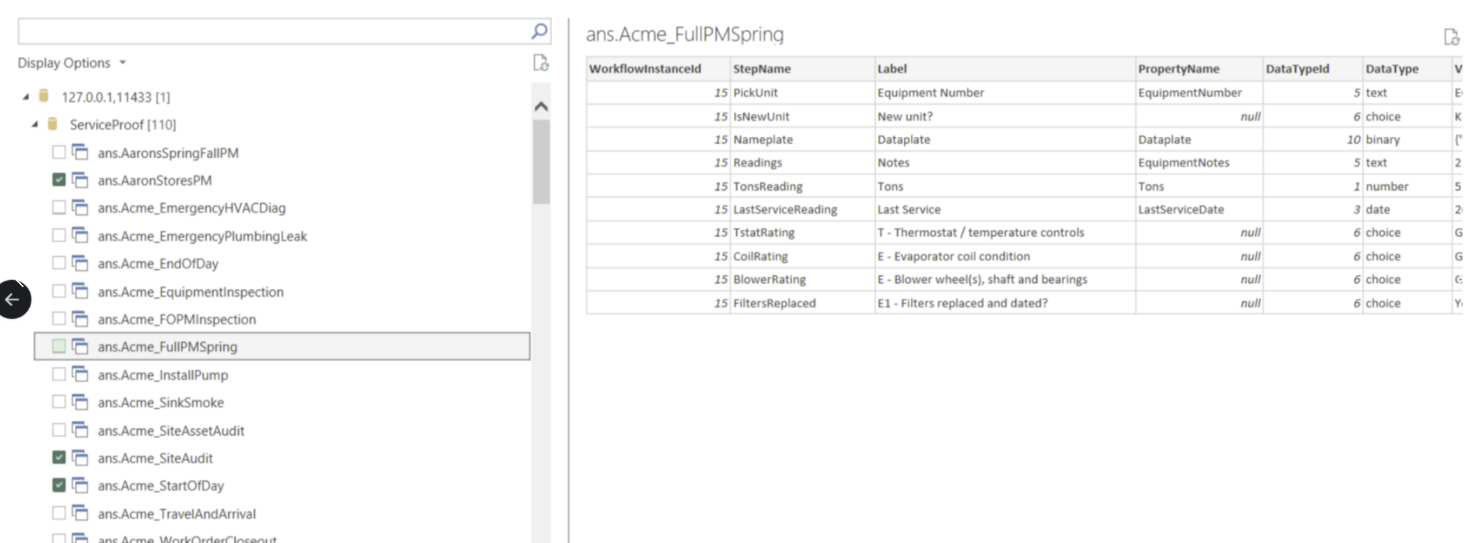
Task: Click the table icon next to ans.Acme_FOPMInspection
Action: (80, 319)
